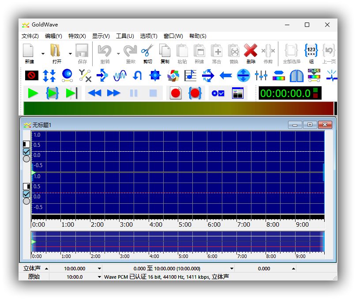Apply the Censor effect (black icon with red no-sign)
The height and width of the screenshot is (299, 356).
coord(32,75)
